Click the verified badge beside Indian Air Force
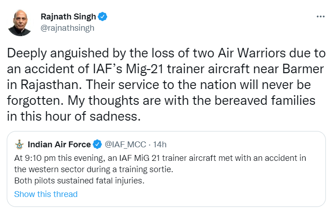Viewport: 334px width, 211px height. coord(97,145)
